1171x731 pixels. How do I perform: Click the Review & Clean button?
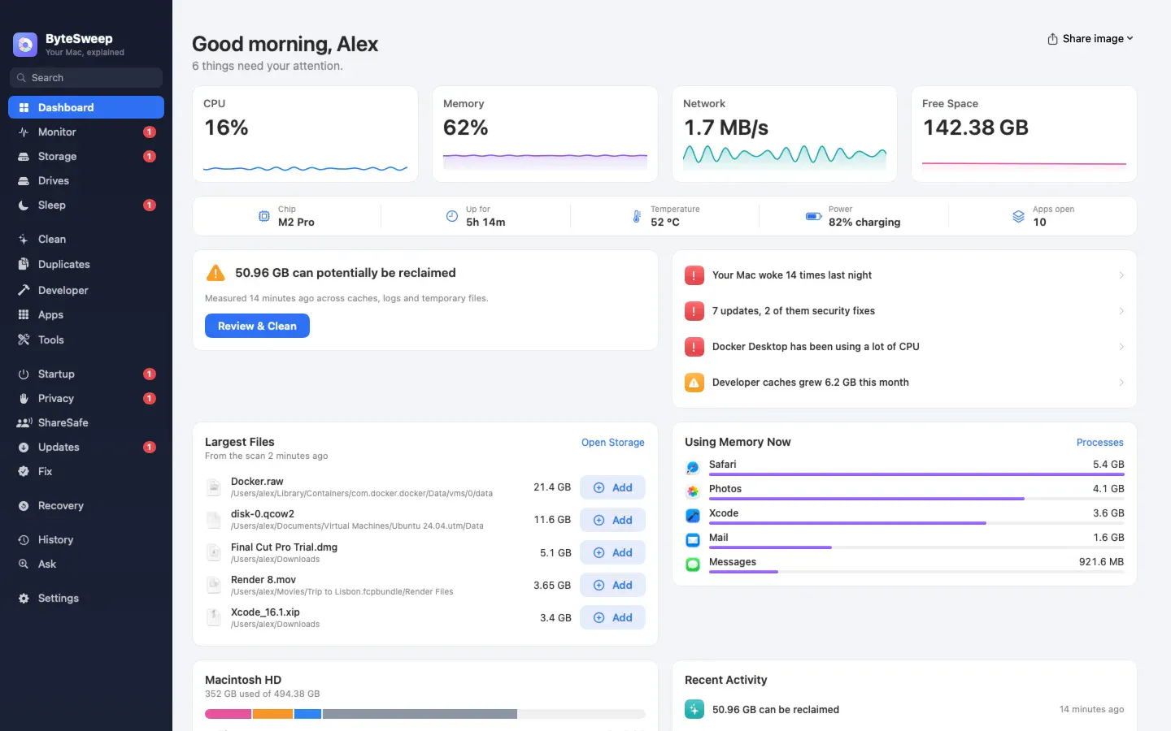coord(257,326)
